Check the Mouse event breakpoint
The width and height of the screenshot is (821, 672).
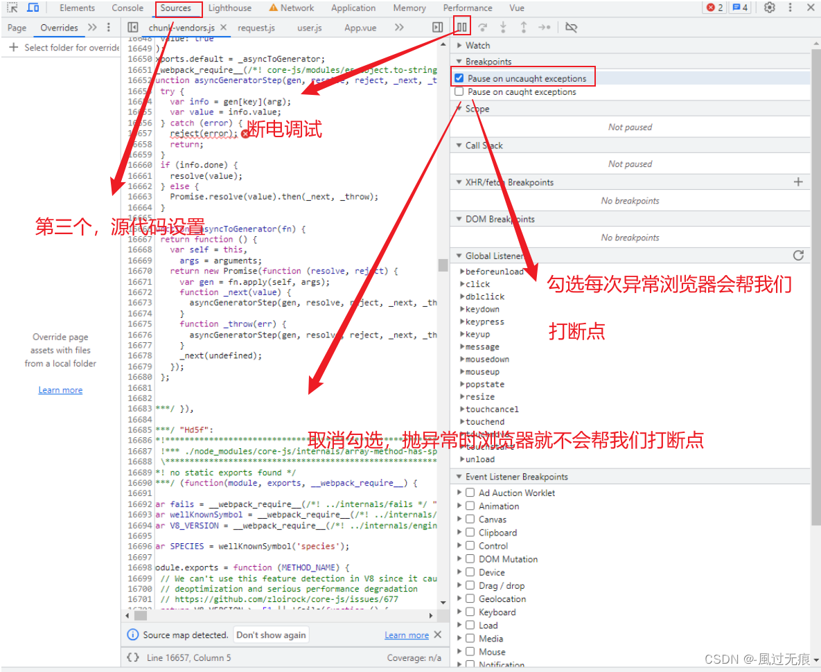pos(470,652)
